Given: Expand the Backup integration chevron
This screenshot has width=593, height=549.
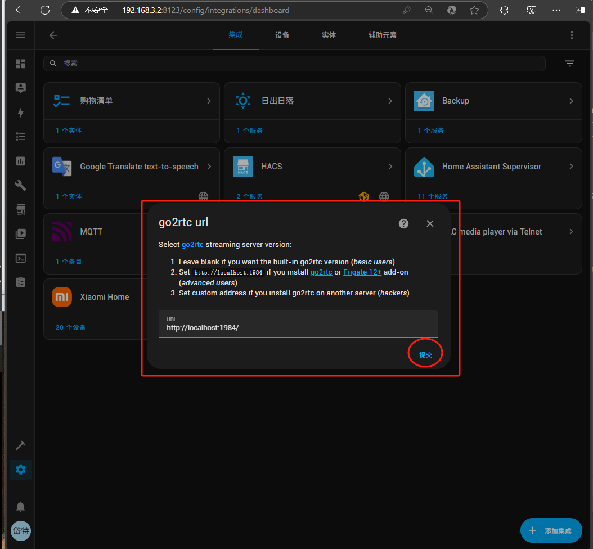Looking at the screenshot, I should point(571,101).
